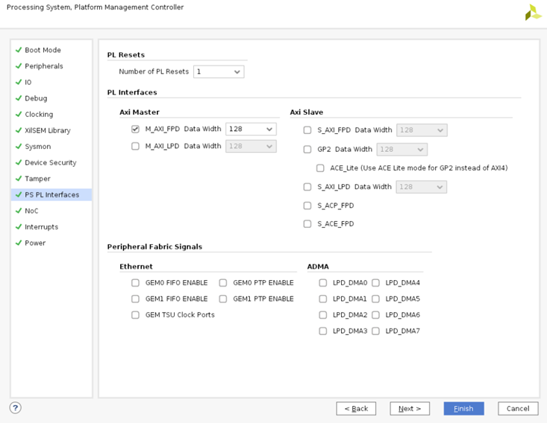Go to the Peripherals page

44,66
